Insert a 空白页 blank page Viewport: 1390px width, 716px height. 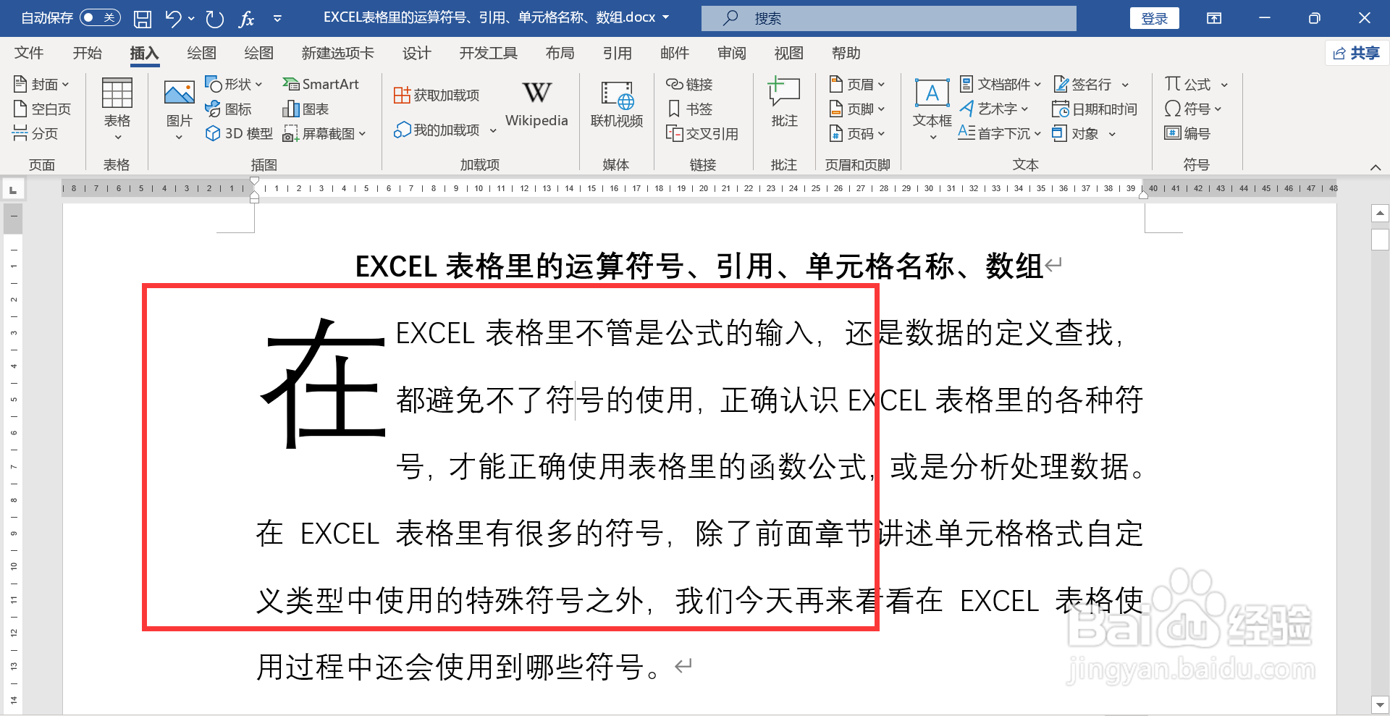[x=42, y=109]
